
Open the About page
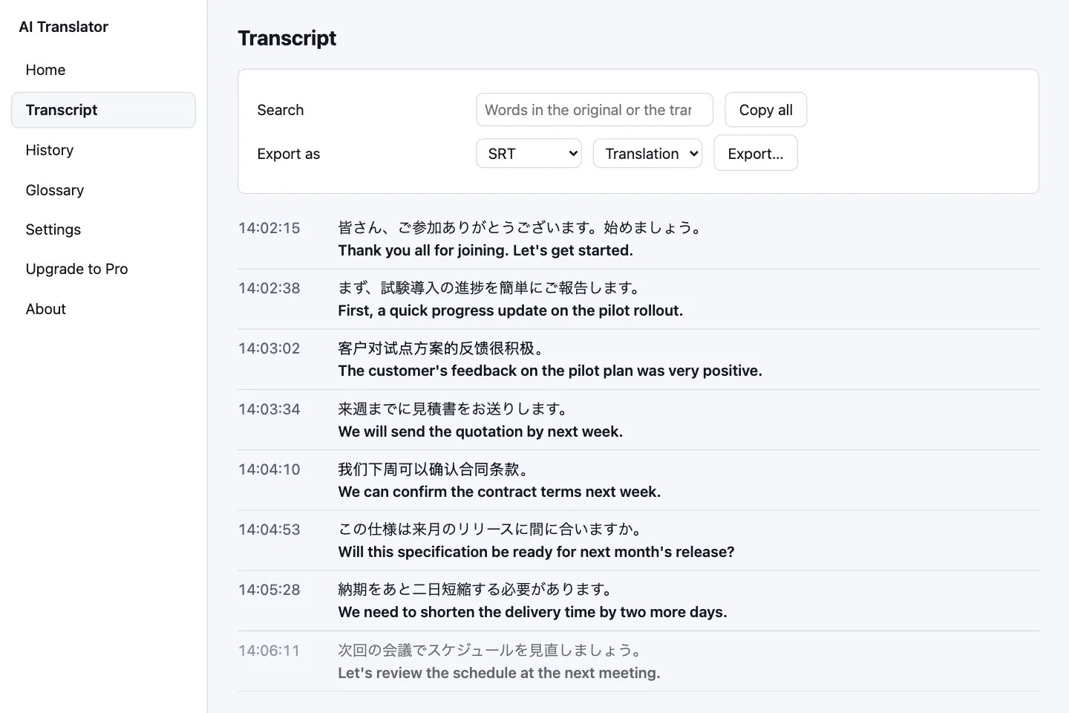coord(103,309)
